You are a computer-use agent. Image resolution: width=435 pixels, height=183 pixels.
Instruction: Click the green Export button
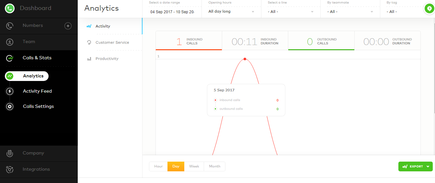pyautogui.click(x=415, y=166)
